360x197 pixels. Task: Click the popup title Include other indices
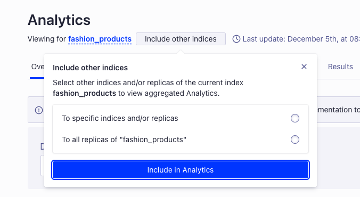90,68
